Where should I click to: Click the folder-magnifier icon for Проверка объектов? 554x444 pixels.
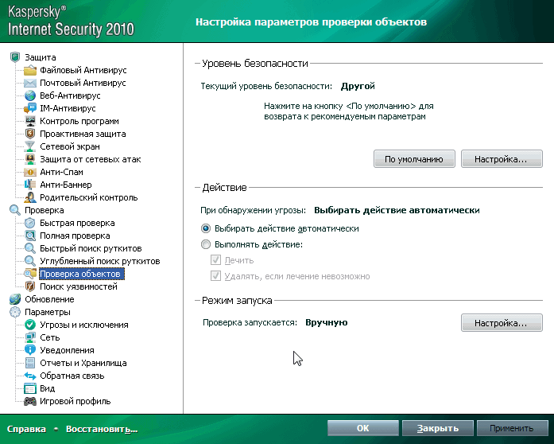[x=30, y=274]
